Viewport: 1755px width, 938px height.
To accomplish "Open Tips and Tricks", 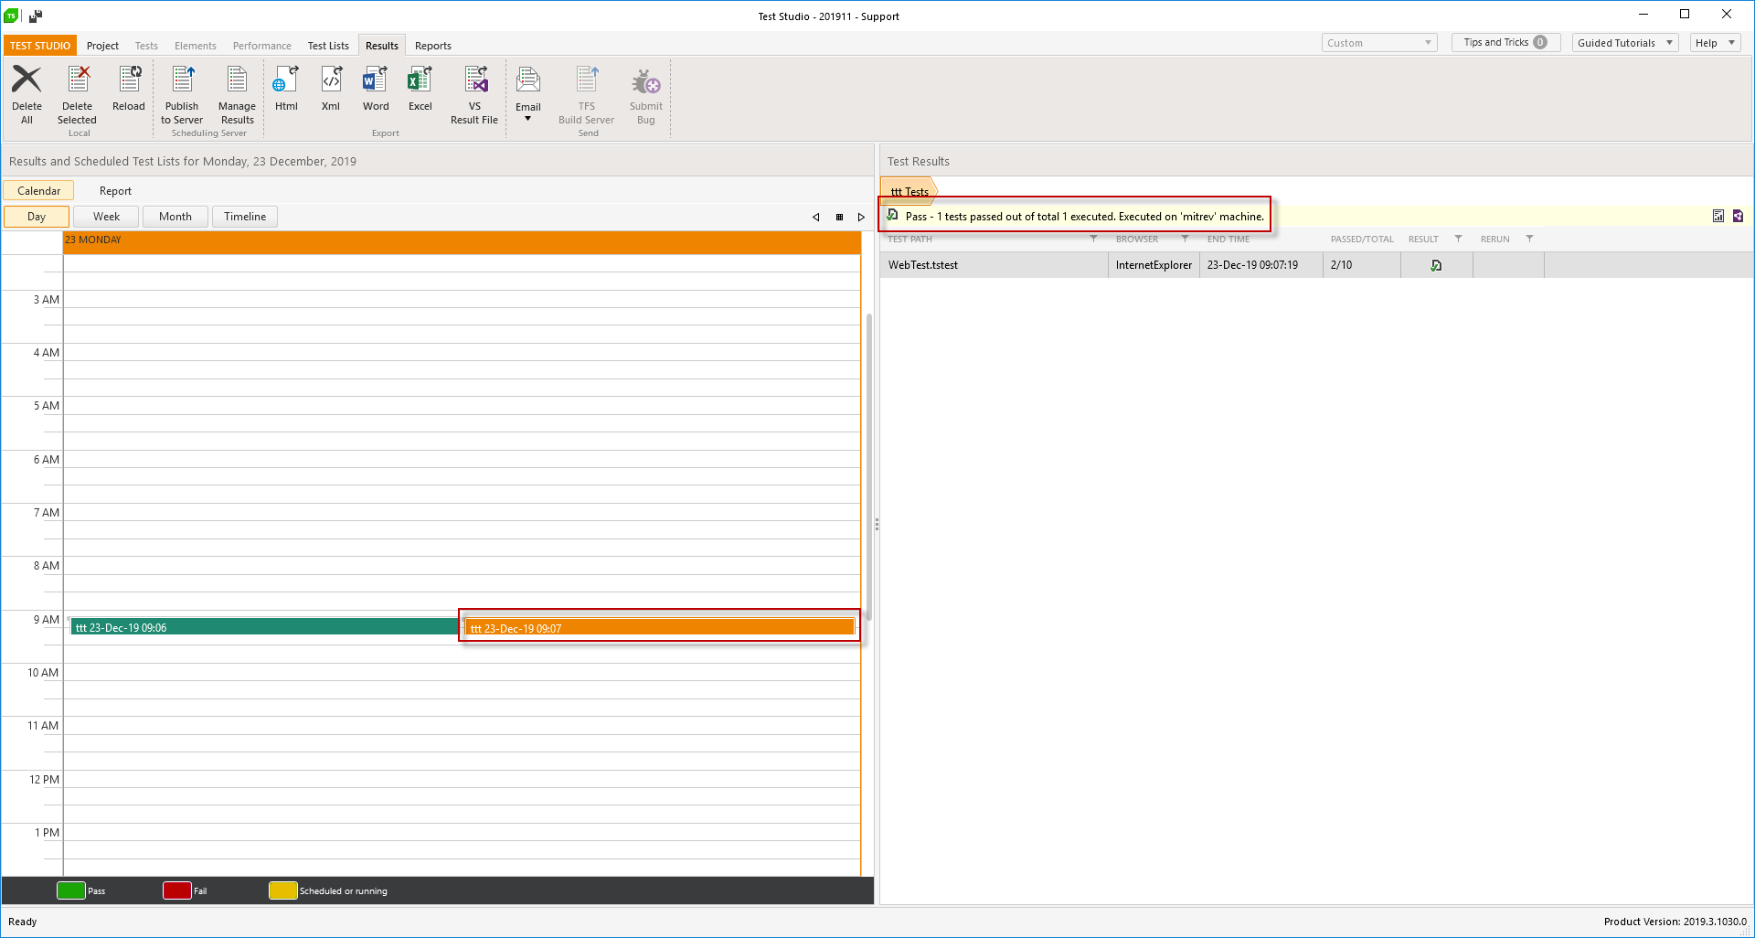I will click(1505, 43).
